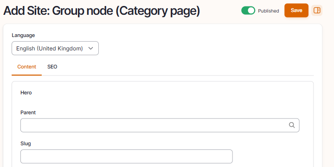The image size is (334, 167).
Task: Click the Add Site page heading
Action: pos(102,11)
